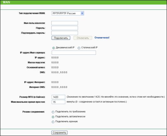The width and height of the screenshot is (167, 136).
Task: Click the WAN header title
Action: 6,2
